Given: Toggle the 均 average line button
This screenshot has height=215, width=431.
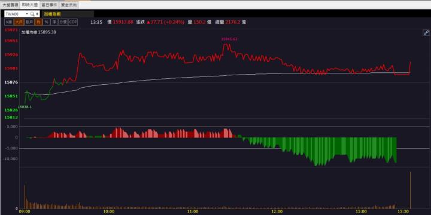Looking at the screenshot, I should [x=38, y=22].
